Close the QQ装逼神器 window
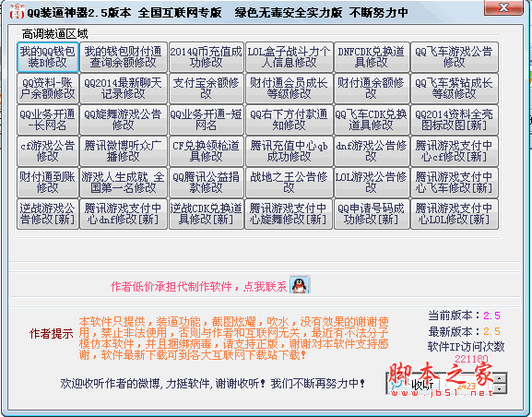532x417 pixels. tap(503, 7)
